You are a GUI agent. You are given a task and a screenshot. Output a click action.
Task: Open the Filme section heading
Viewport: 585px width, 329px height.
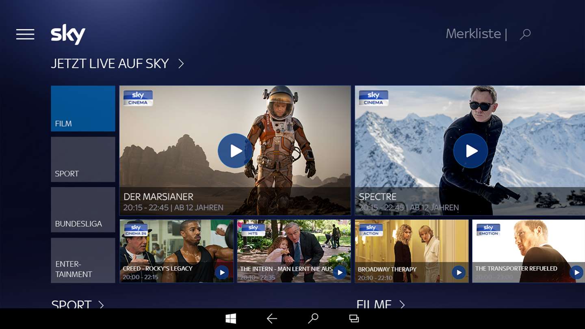(374, 304)
